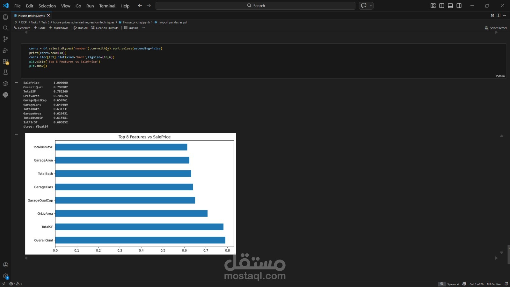Open the remote window status icon

pos(4,284)
